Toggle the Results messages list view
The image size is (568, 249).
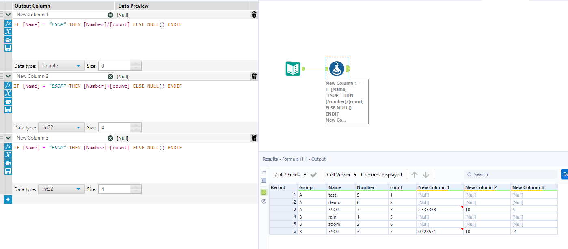pos(264,172)
